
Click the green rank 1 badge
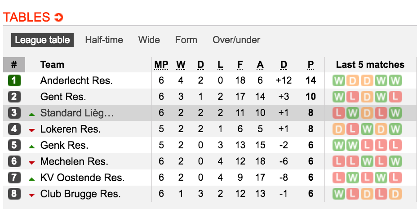(x=14, y=80)
